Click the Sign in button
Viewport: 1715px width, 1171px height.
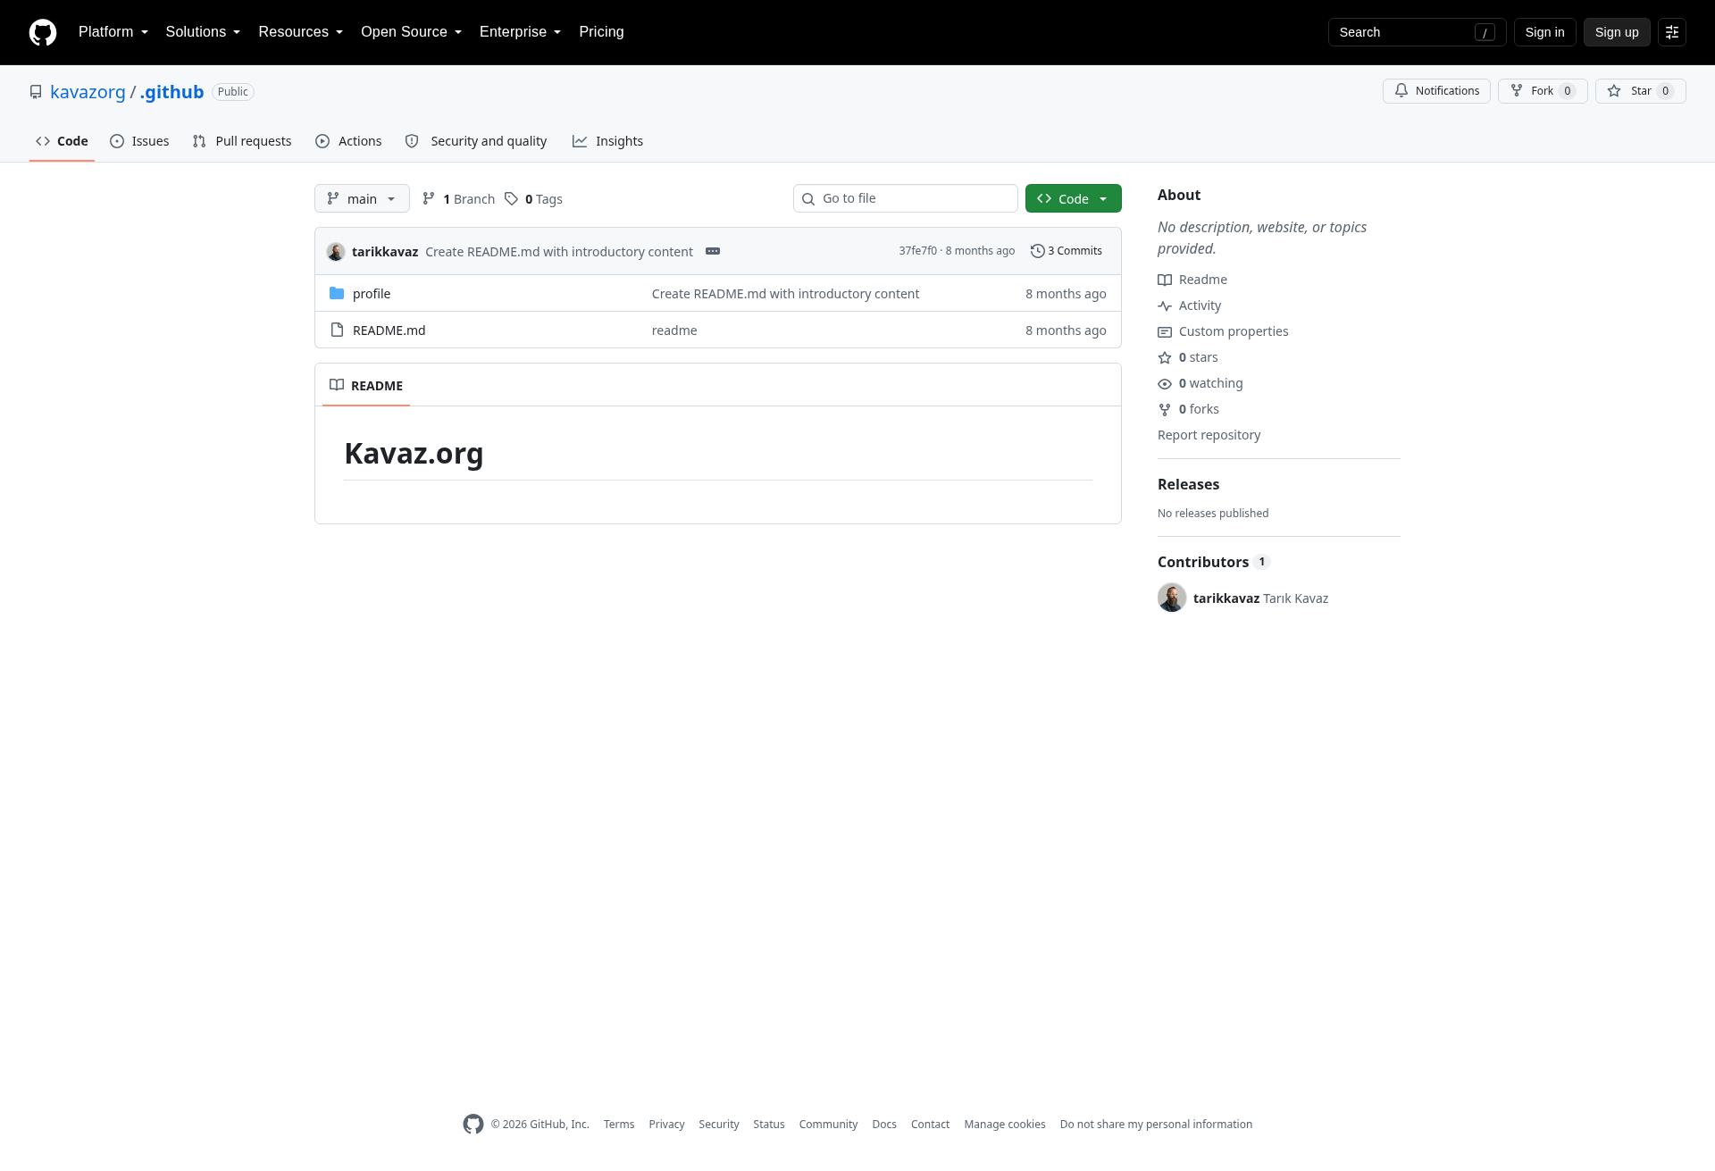coord(1544,32)
